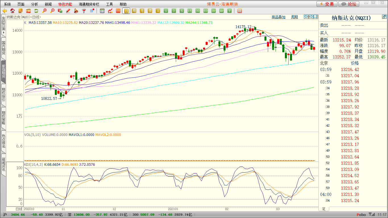Select 4hr period button

point(222,11)
